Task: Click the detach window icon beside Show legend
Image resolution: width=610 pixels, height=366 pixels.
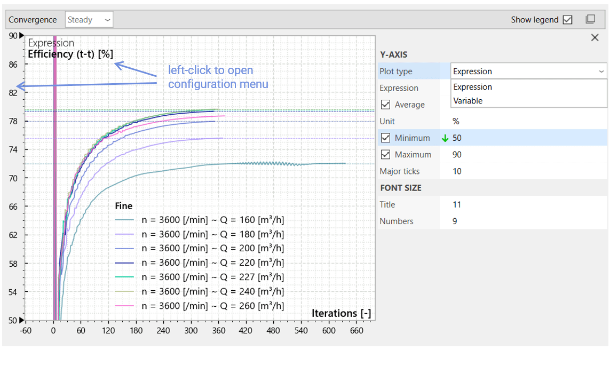Action: (x=590, y=19)
